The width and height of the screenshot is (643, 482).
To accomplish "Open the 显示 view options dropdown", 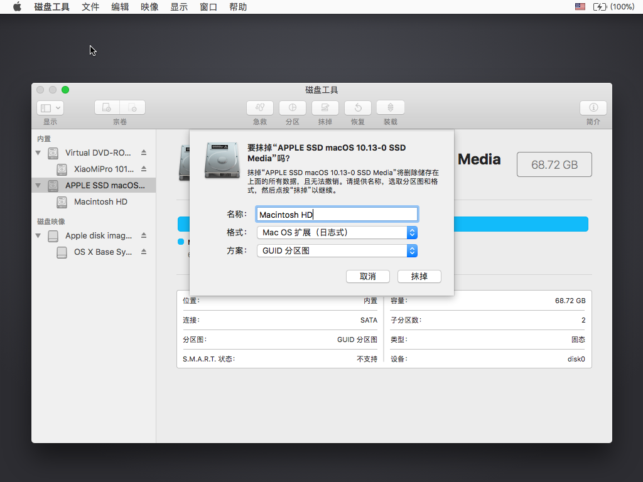I will 50,108.
